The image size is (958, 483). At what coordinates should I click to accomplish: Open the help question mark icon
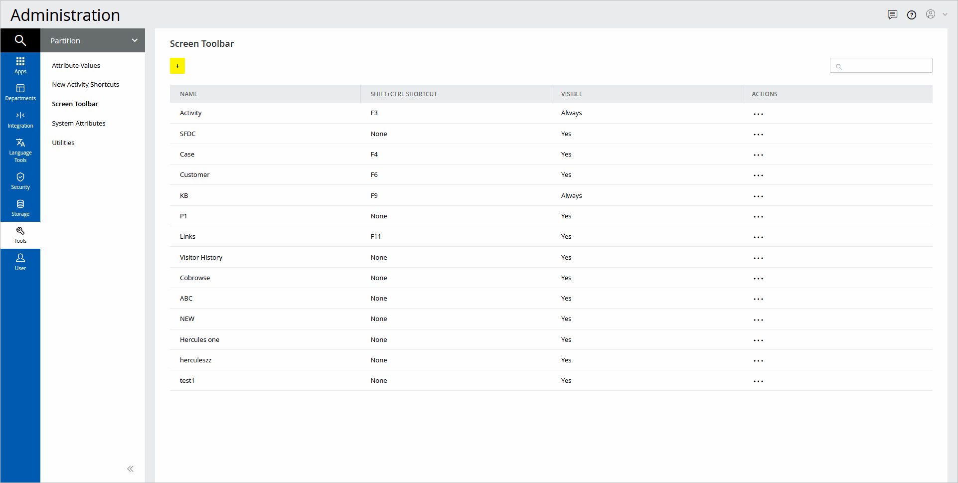[912, 15]
